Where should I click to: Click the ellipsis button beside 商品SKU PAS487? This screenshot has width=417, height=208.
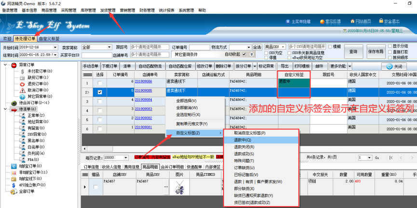[x=166, y=187]
